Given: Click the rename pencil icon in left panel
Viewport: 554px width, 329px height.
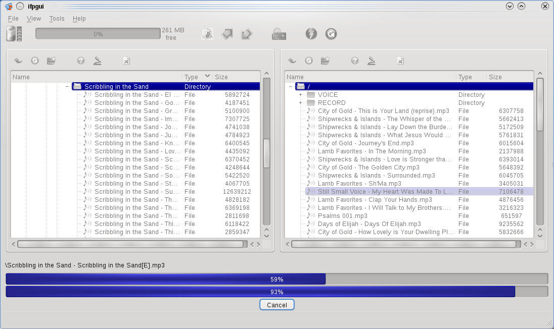Looking at the screenshot, I should (x=98, y=61).
